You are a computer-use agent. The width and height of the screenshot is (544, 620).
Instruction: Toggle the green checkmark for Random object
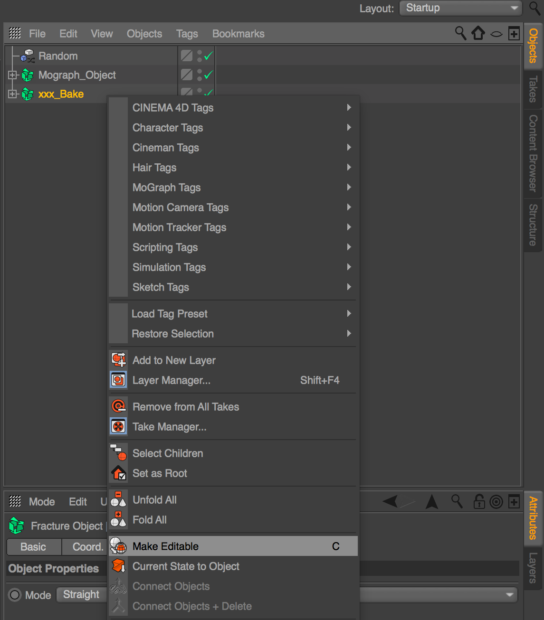point(208,56)
